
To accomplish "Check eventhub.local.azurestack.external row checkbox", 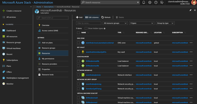I will point(78,43).
